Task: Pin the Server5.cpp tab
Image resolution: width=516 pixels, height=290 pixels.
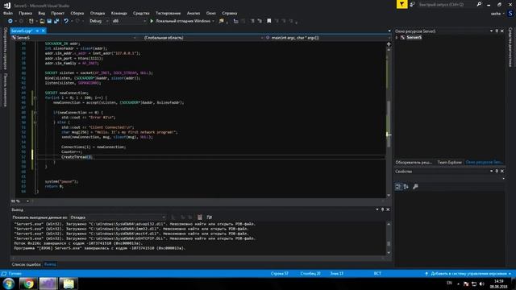Action: pyautogui.click(x=37, y=31)
